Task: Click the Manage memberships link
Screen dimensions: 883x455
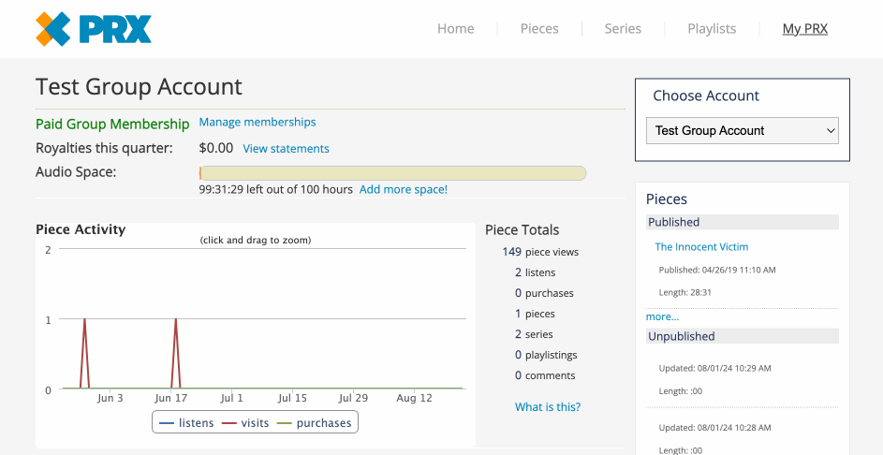Action: tap(258, 122)
